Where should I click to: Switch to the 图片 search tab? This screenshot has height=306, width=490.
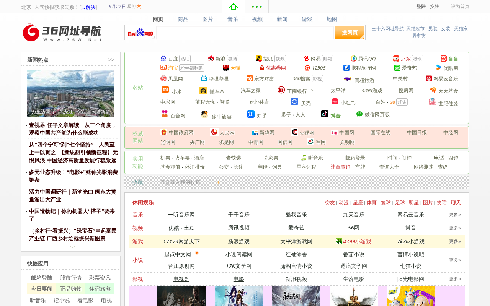tap(208, 20)
